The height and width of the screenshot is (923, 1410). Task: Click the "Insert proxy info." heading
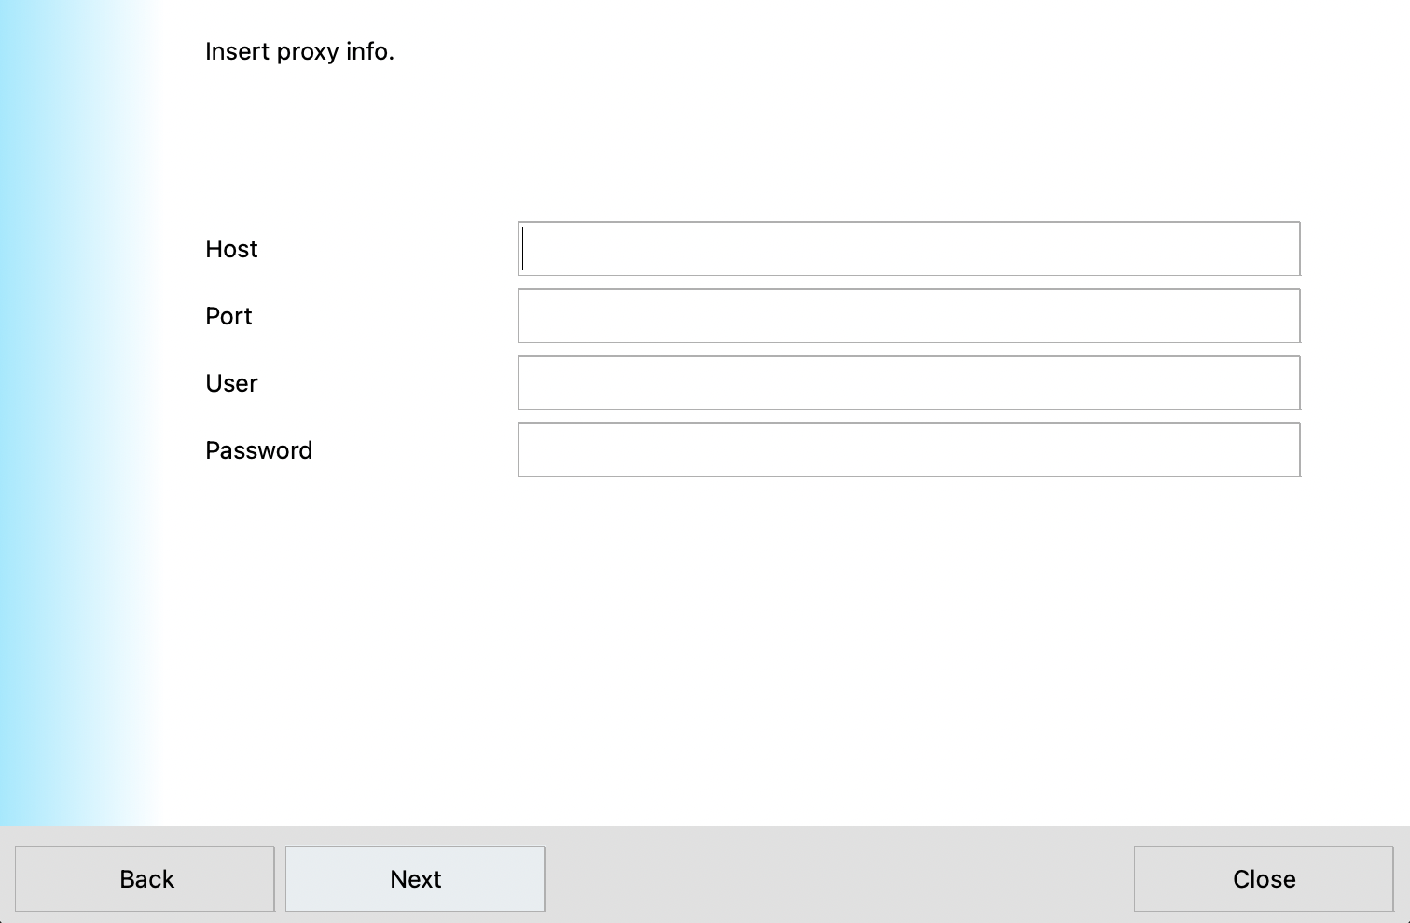pyautogui.click(x=299, y=51)
